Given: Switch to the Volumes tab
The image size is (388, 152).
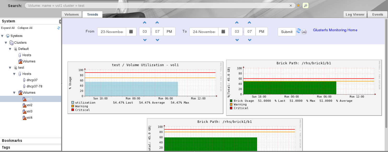Looking at the screenshot, I should pyautogui.click(x=72, y=15).
